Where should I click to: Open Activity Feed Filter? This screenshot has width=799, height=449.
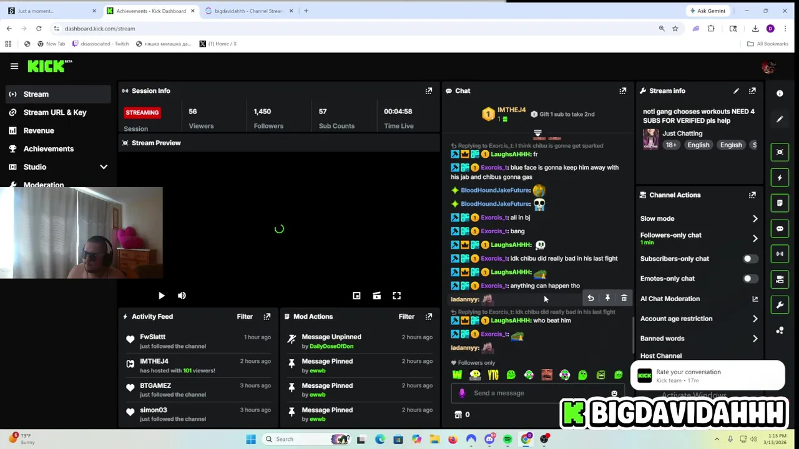245,317
